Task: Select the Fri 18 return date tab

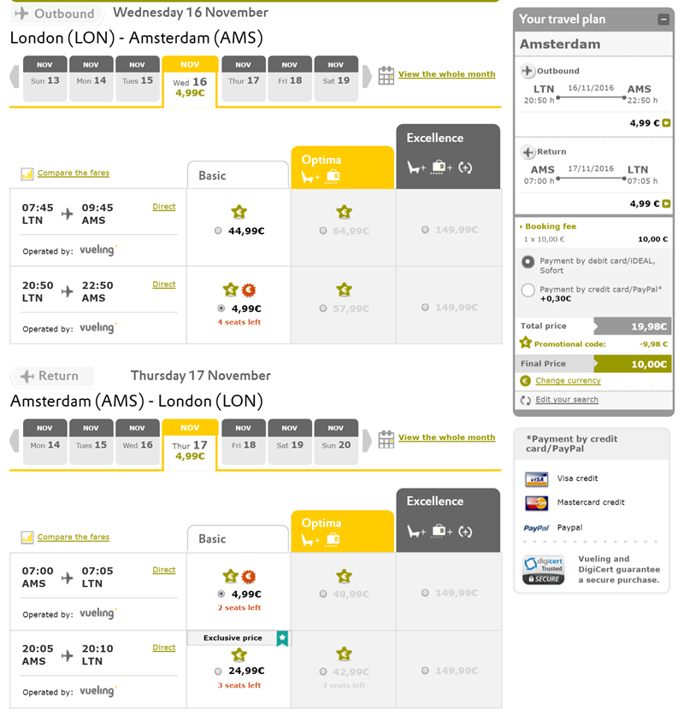Action: [x=244, y=442]
